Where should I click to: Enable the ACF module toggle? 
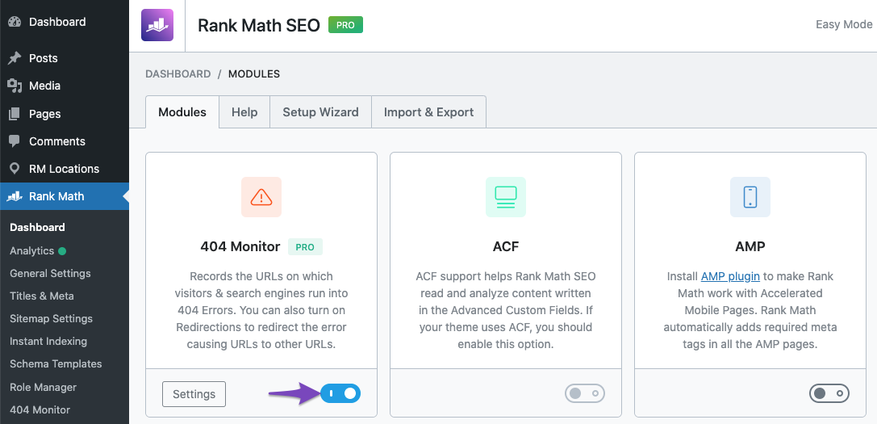pyautogui.click(x=585, y=393)
